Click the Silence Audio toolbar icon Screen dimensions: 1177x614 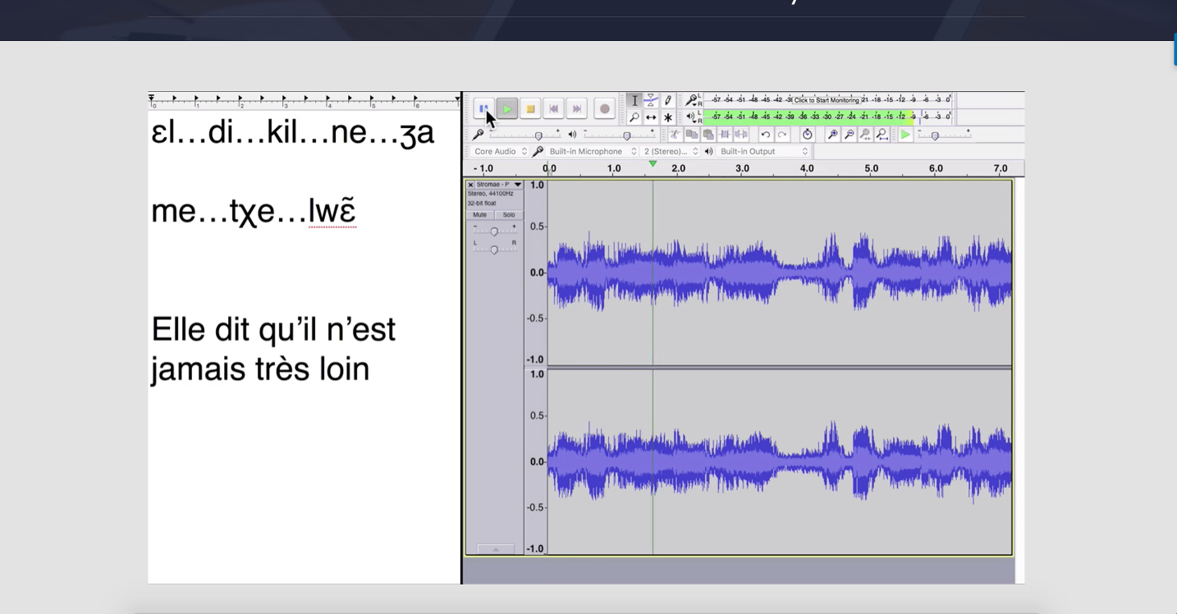click(741, 135)
